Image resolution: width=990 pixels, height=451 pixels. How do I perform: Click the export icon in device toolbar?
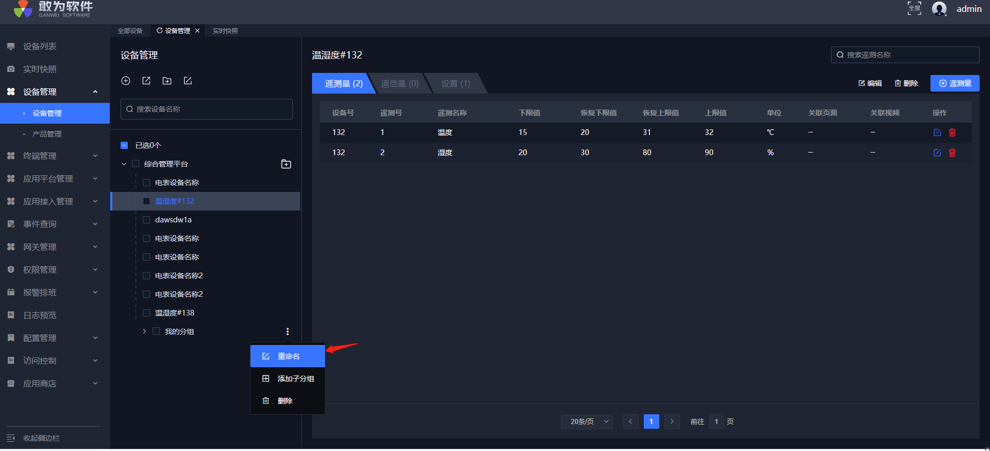pyautogui.click(x=146, y=81)
